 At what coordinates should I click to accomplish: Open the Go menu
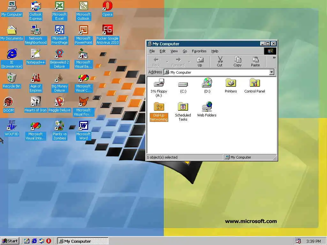pyautogui.click(x=185, y=51)
